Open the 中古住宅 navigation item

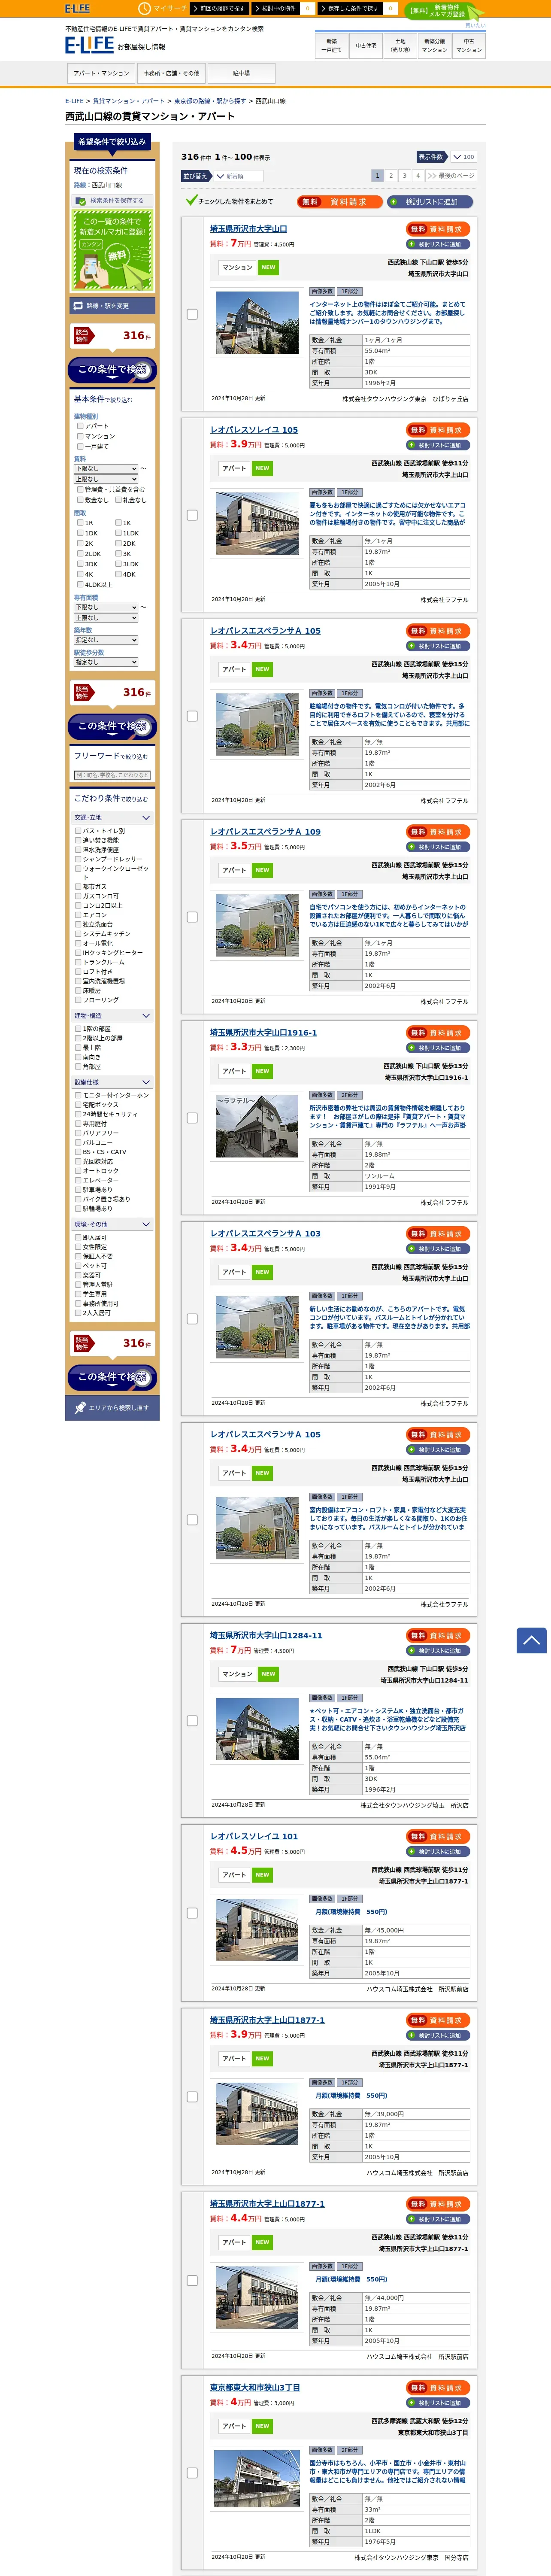coord(366,45)
